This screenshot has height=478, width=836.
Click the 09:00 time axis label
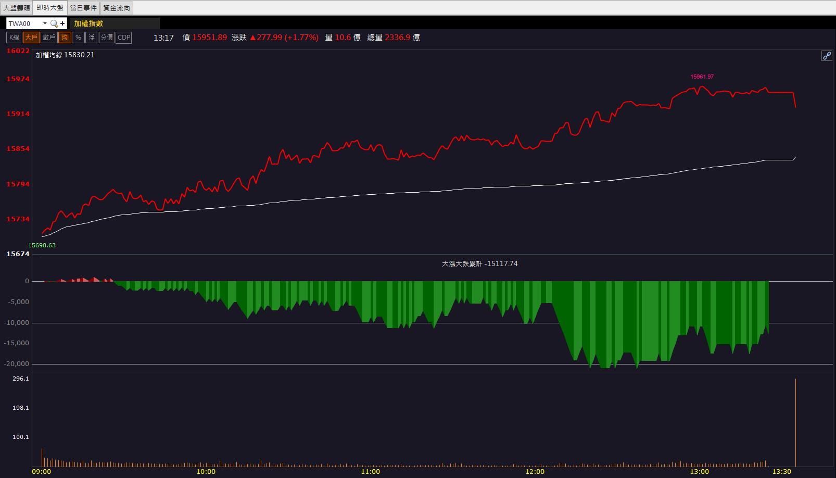click(x=42, y=472)
